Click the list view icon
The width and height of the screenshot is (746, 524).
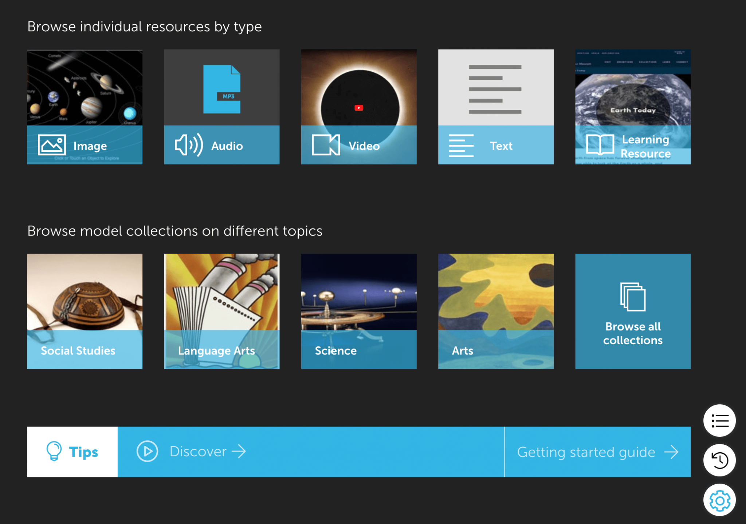(719, 420)
